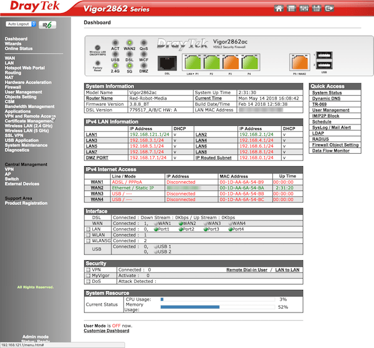374x348 pixels.
Task: Open Data Flow Monitor quick link
Action: click(x=331, y=151)
